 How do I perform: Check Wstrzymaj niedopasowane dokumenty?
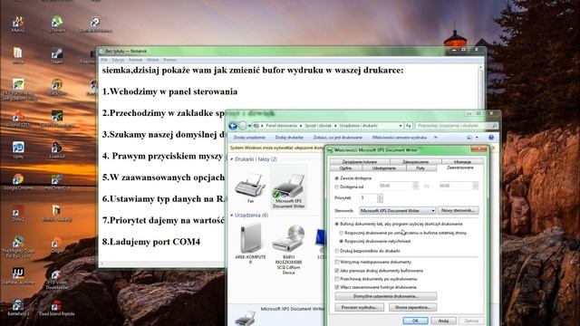pos(336,262)
